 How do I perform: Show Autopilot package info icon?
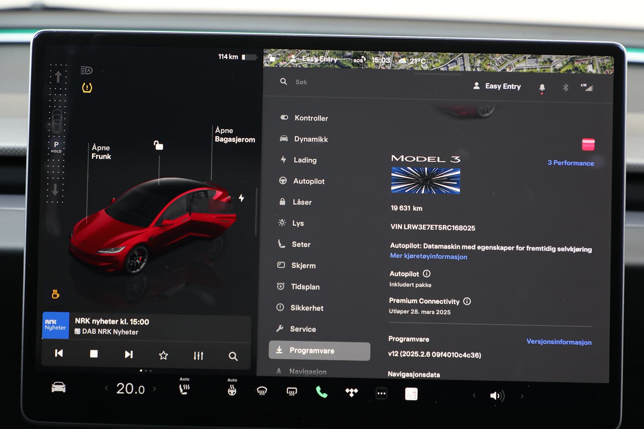(427, 274)
